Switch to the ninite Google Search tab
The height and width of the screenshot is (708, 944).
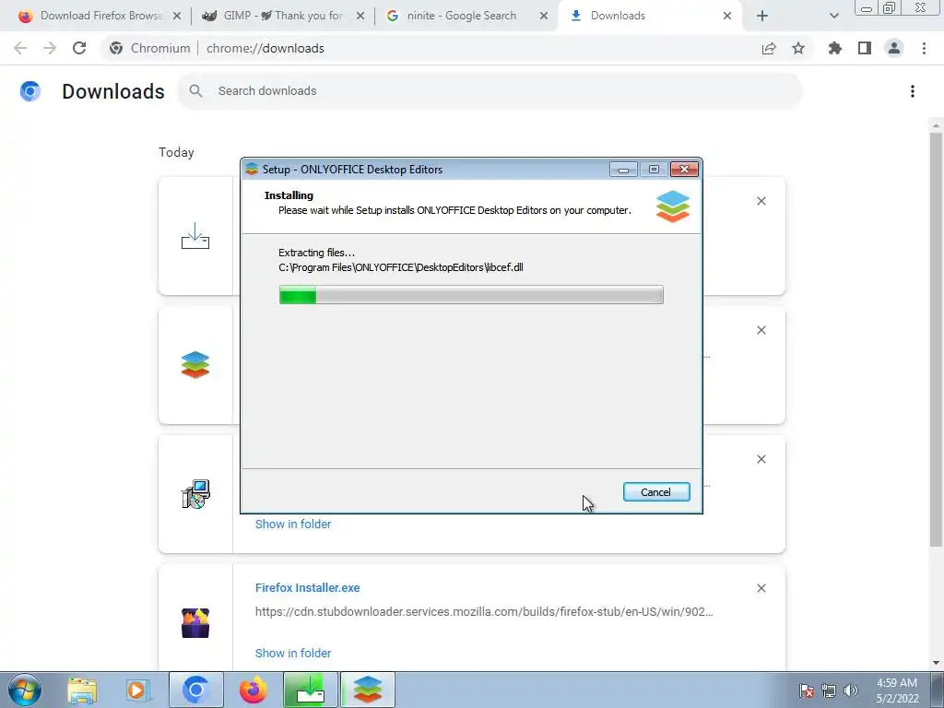(x=461, y=16)
